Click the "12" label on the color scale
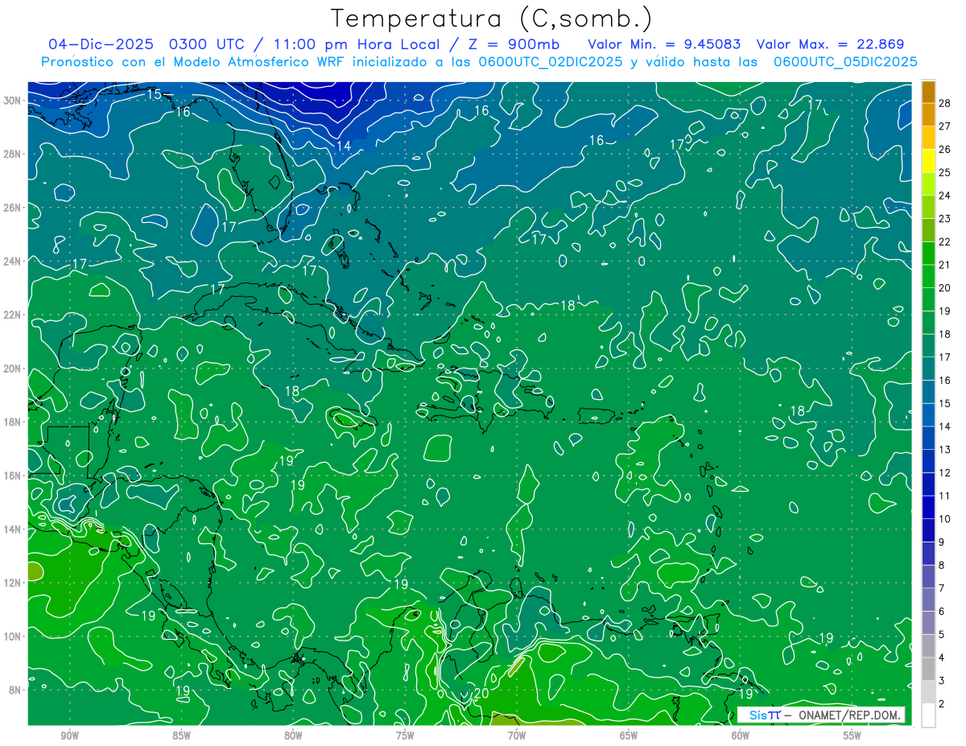 945,473
